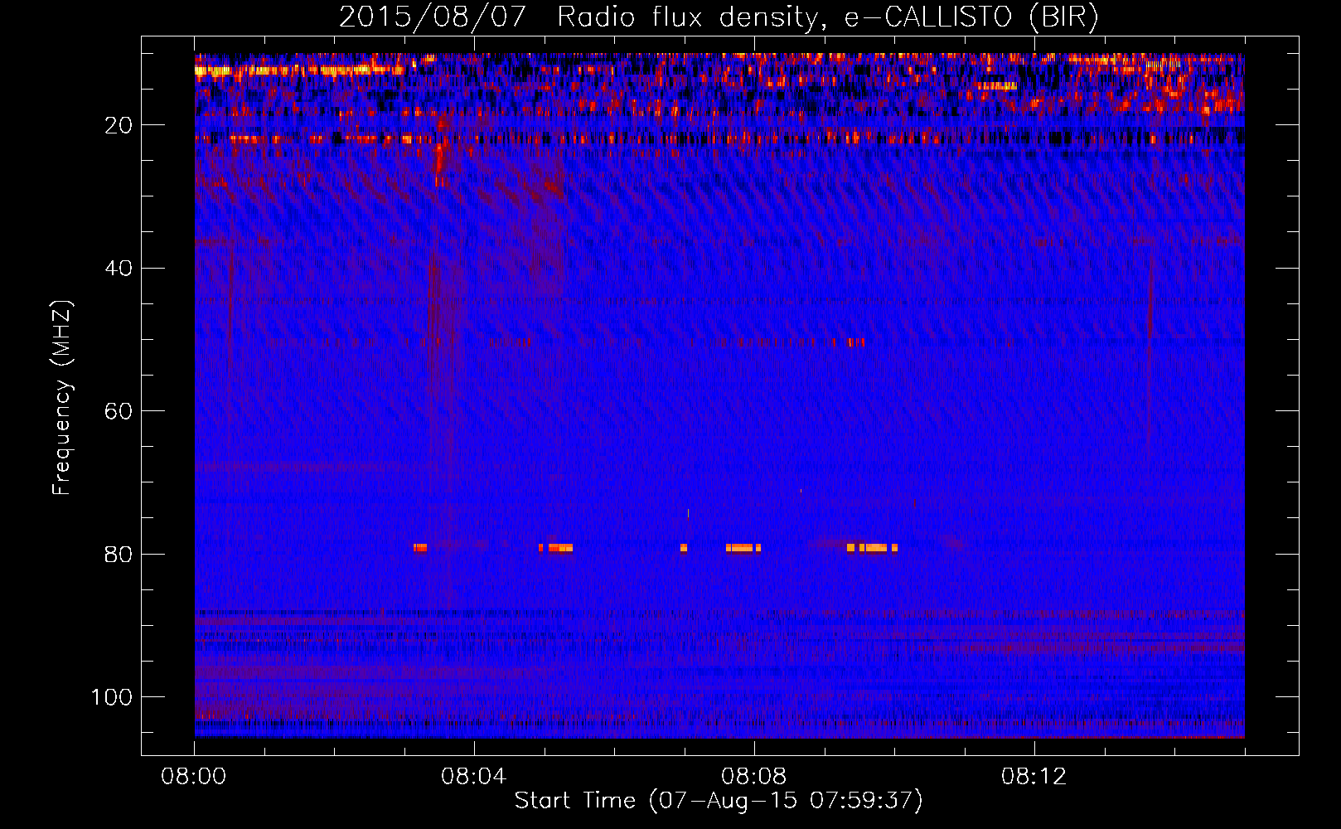Click the '20' frequency tick label
The width and height of the screenshot is (1341, 829).
pos(119,125)
